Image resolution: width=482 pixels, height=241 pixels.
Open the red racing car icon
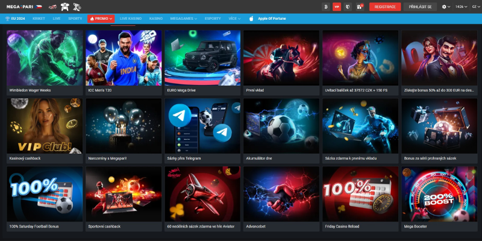[52, 7]
